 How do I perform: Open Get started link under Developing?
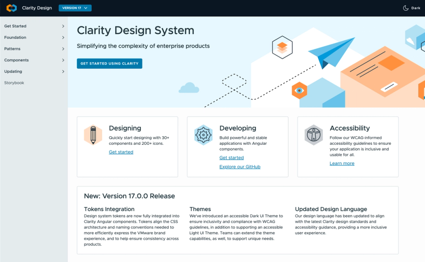(x=232, y=158)
